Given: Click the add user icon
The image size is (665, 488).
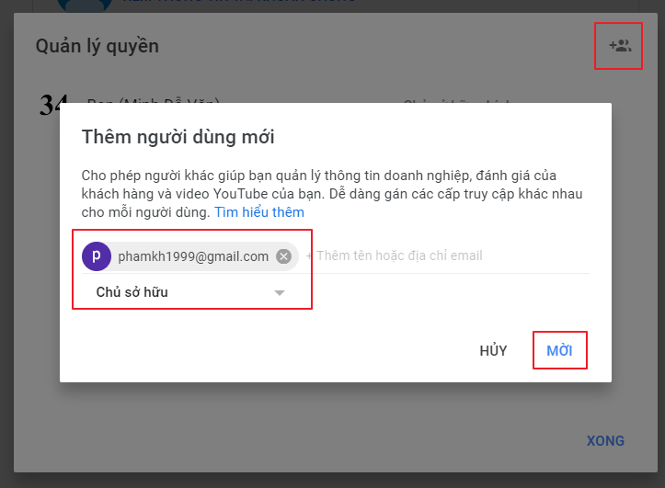Looking at the screenshot, I should 620,45.
